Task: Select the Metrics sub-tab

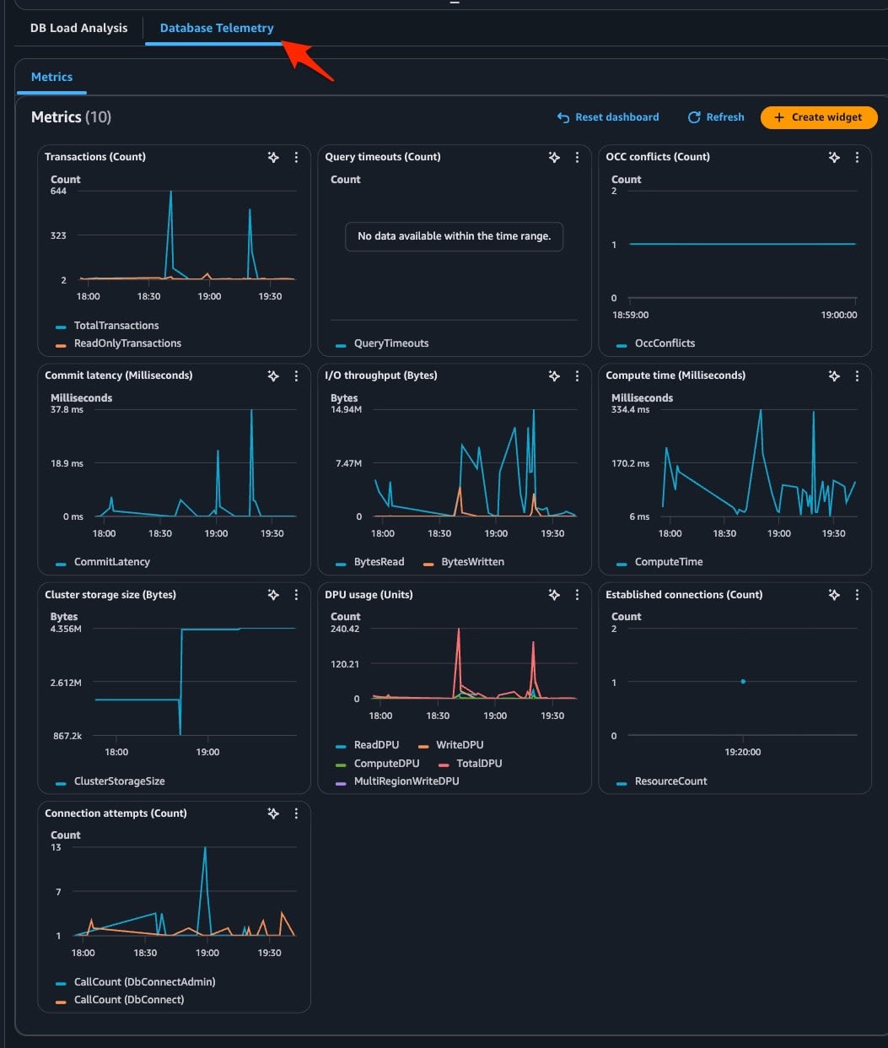Action: click(x=51, y=77)
